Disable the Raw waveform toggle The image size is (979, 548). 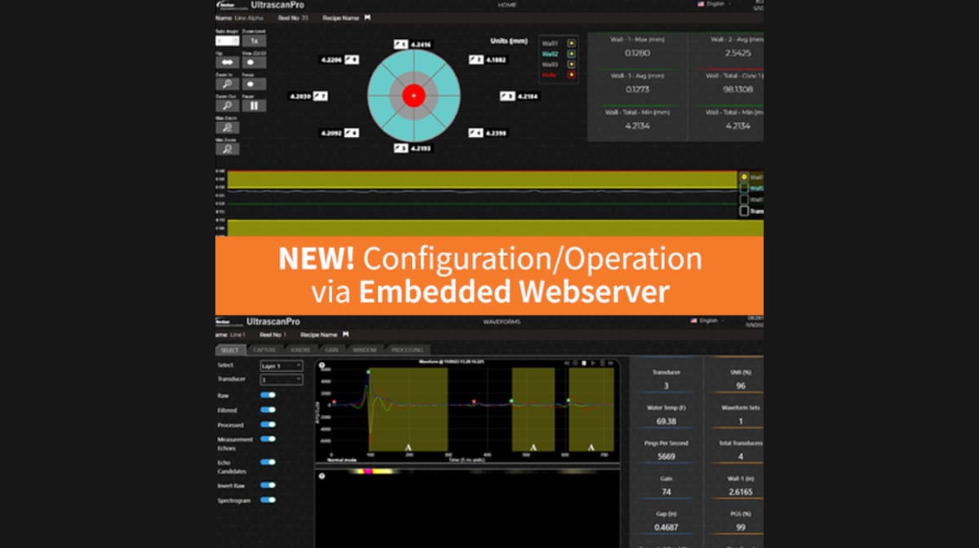tap(268, 396)
